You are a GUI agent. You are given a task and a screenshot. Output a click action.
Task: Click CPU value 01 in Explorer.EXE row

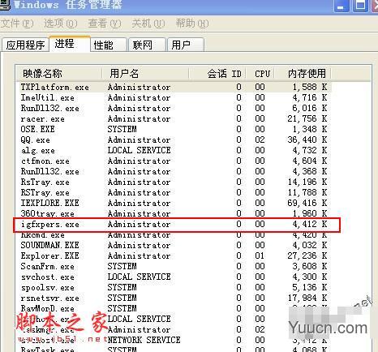click(260, 256)
